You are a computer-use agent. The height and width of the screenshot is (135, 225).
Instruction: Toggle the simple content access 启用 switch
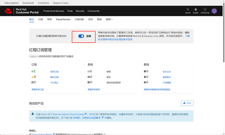point(81,36)
